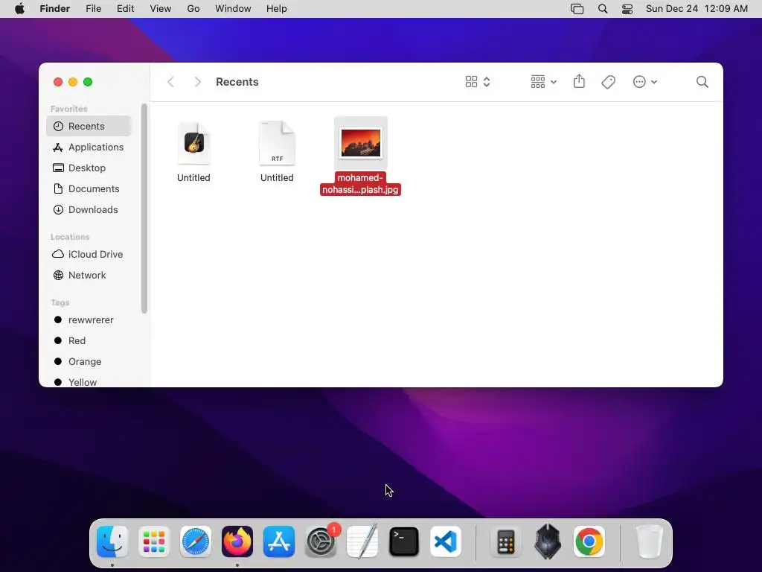Click the Finder sidebar scrollbar

(x=144, y=209)
